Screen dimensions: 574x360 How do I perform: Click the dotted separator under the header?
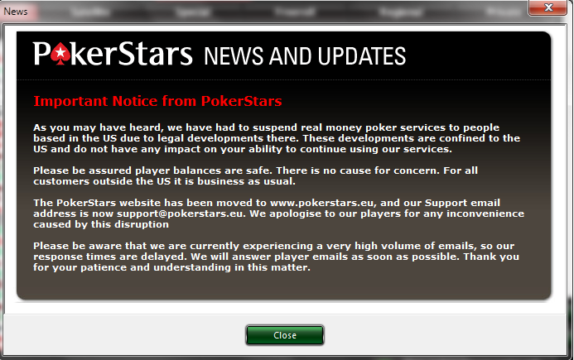284,79
